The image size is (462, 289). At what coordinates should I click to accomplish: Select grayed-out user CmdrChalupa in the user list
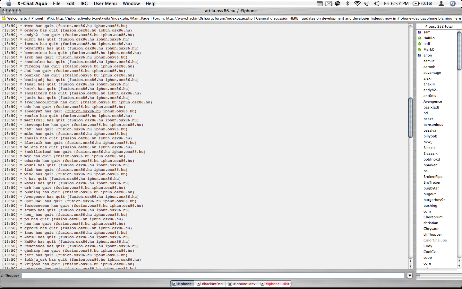[x=435, y=241]
